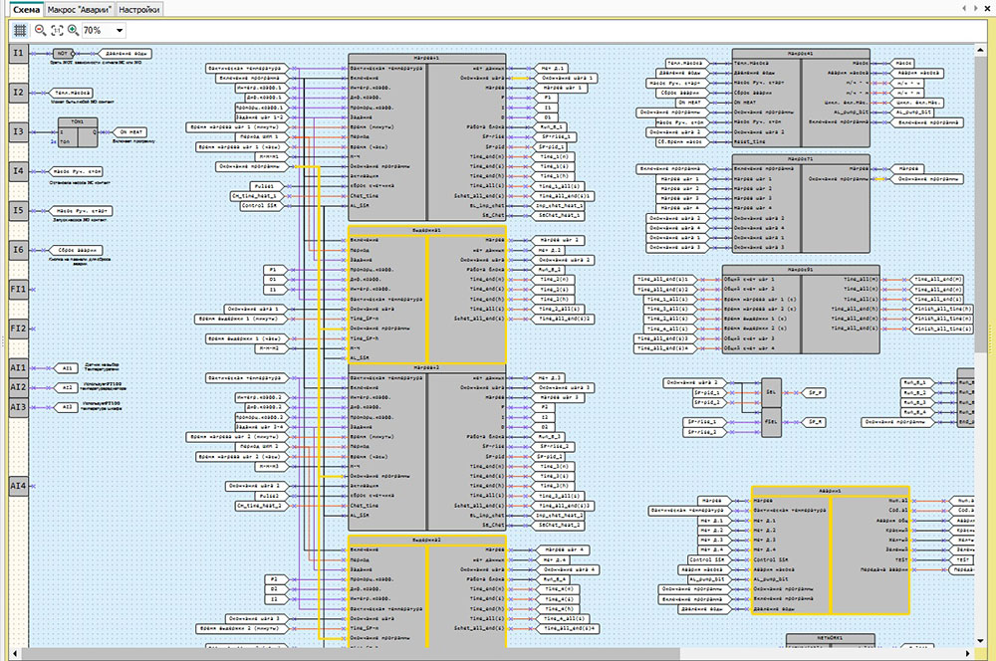
Task: Select input terminal FI1
Action: click(18, 289)
